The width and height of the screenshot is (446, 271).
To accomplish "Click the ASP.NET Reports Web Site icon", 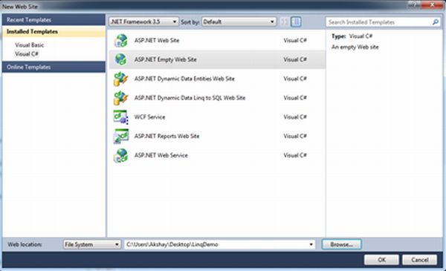I will coord(120,136).
